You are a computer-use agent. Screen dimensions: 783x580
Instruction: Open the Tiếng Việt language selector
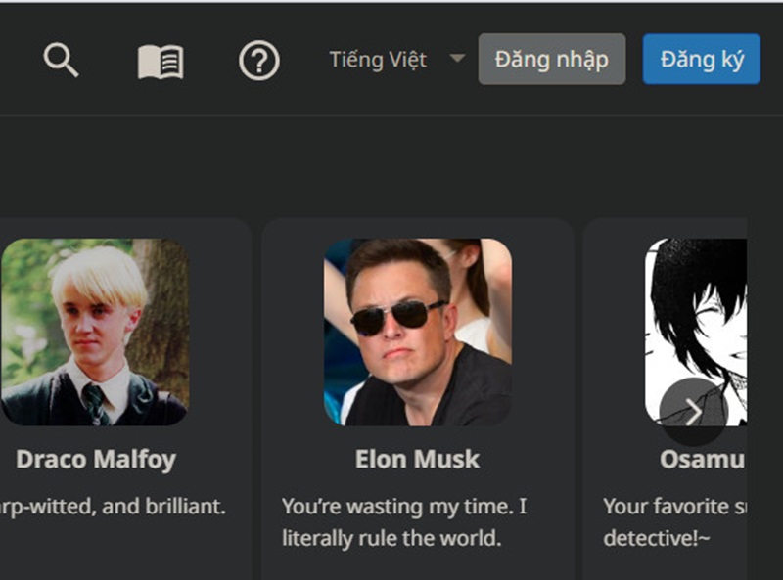[x=379, y=60]
